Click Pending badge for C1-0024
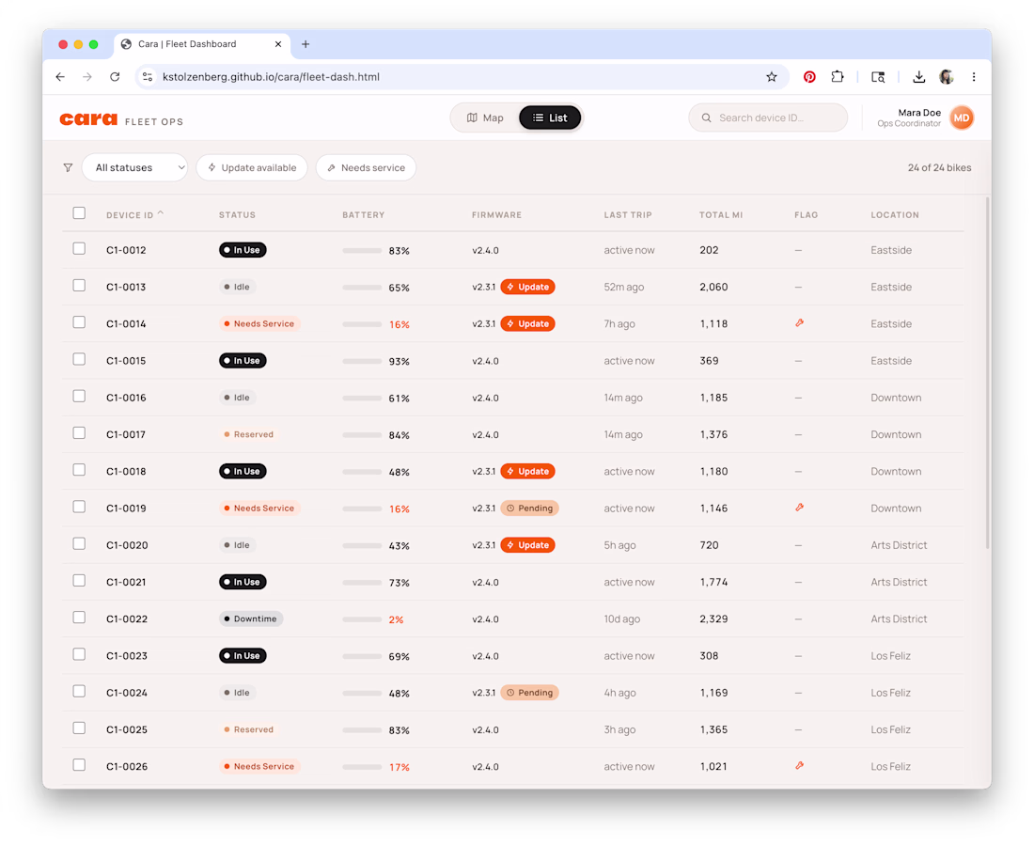The image size is (1034, 845). click(x=529, y=693)
